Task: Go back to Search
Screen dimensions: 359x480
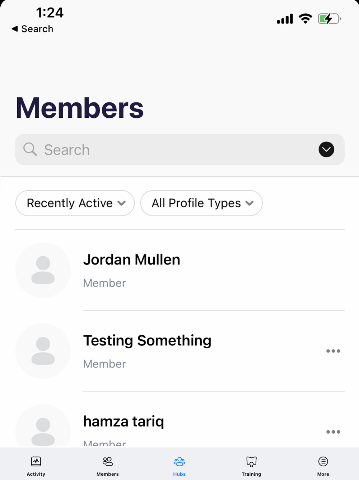Action: pyautogui.click(x=33, y=29)
